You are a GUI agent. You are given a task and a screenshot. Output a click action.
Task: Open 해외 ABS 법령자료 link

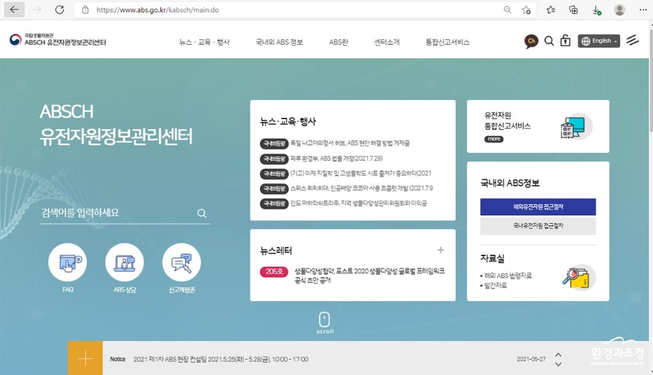click(x=508, y=275)
